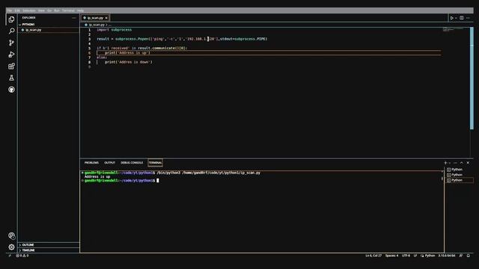This screenshot has height=269, width=479.
Task: Open terminal panel ellipsis actions
Action: (x=455, y=163)
